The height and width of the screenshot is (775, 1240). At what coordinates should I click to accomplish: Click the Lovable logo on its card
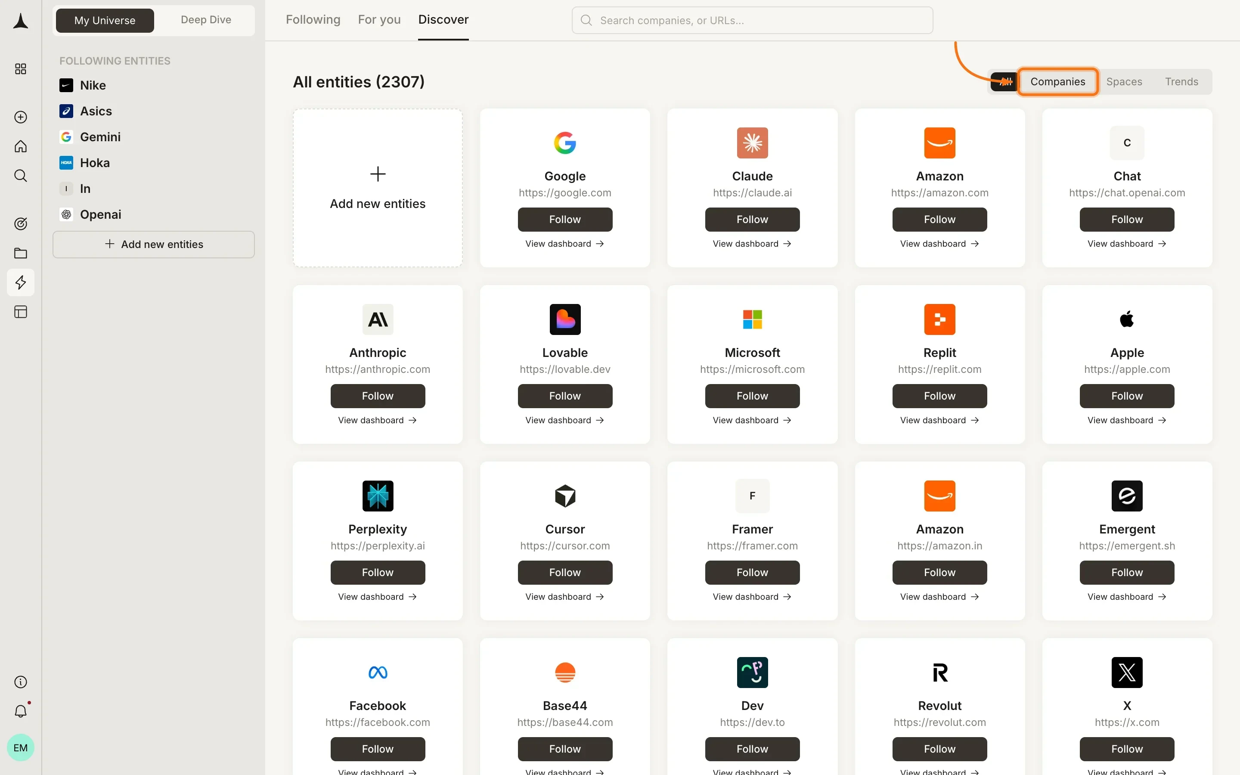(x=564, y=319)
